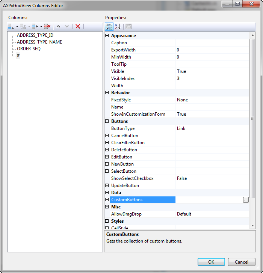
Task: Maximize the Columns Editor window
Action: (x=237, y=4)
